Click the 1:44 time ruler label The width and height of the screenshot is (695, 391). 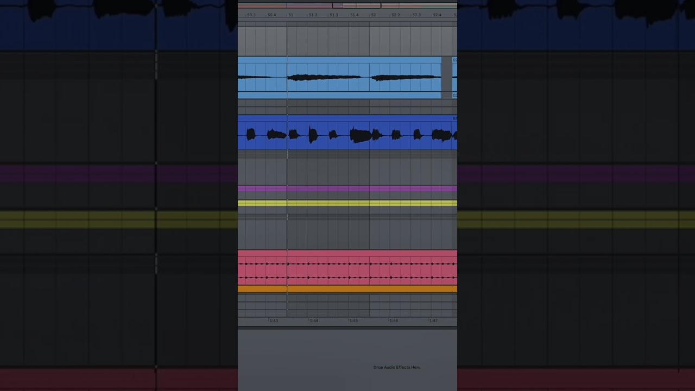click(313, 321)
